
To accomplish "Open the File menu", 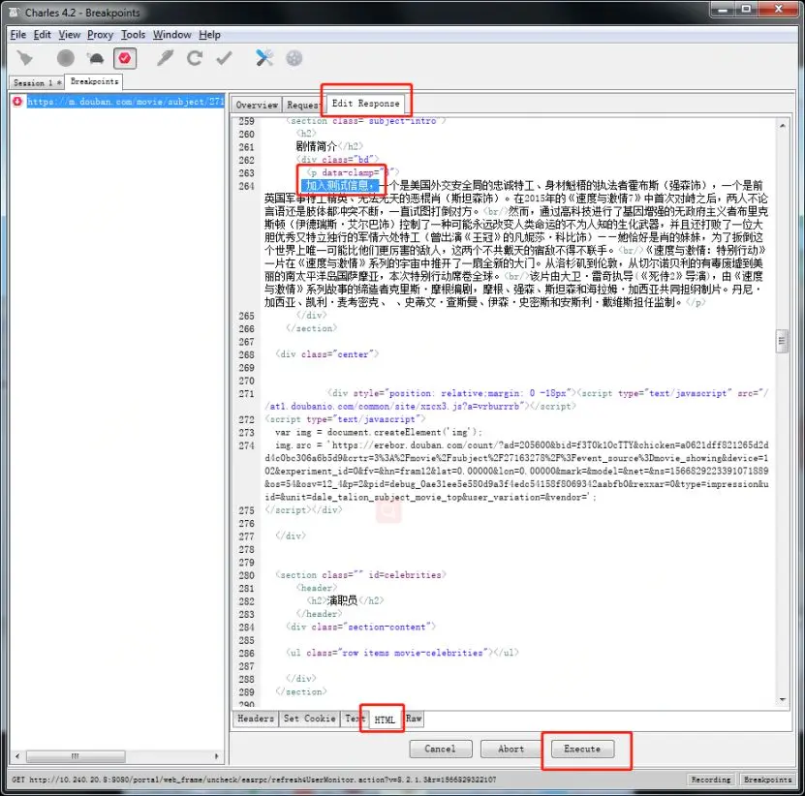I will click(x=18, y=35).
